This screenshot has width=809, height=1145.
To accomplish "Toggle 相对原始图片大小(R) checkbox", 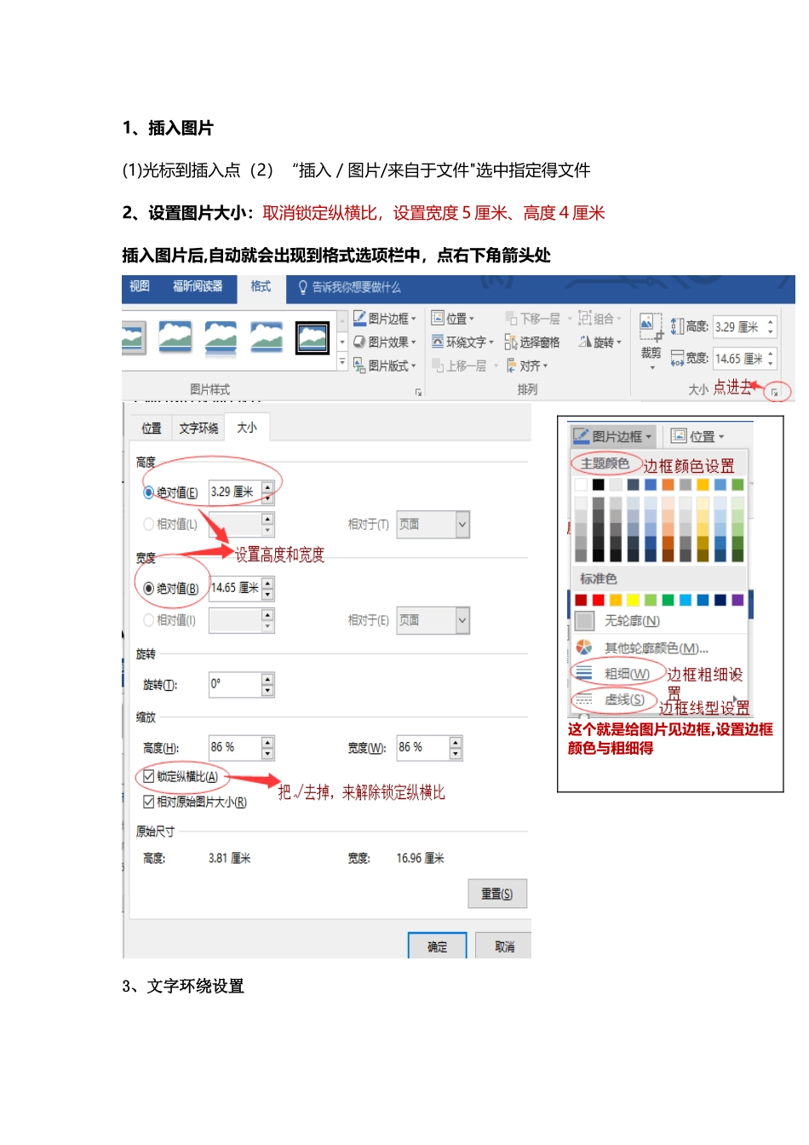I will pyautogui.click(x=149, y=802).
